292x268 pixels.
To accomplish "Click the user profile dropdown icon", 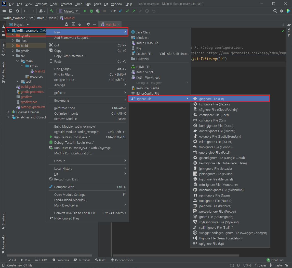I will (x=42, y=11).
